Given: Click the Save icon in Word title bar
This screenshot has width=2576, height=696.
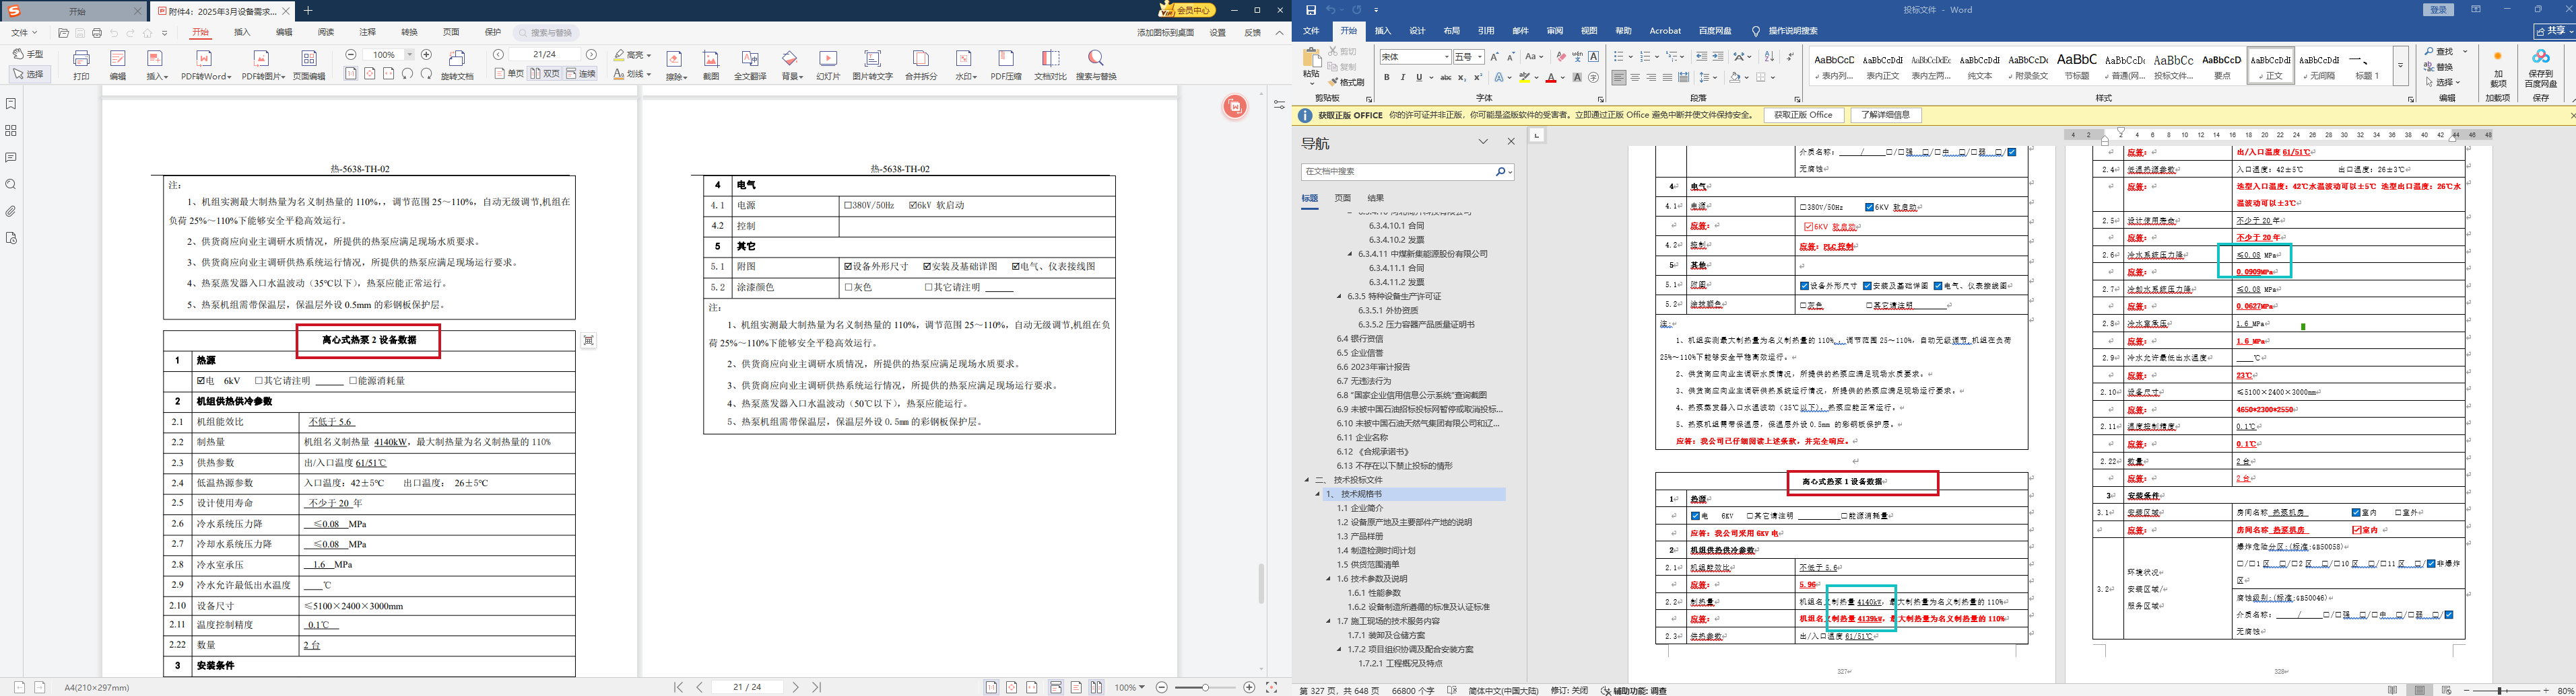Looking at the screenshot, I should (1311, 10).
